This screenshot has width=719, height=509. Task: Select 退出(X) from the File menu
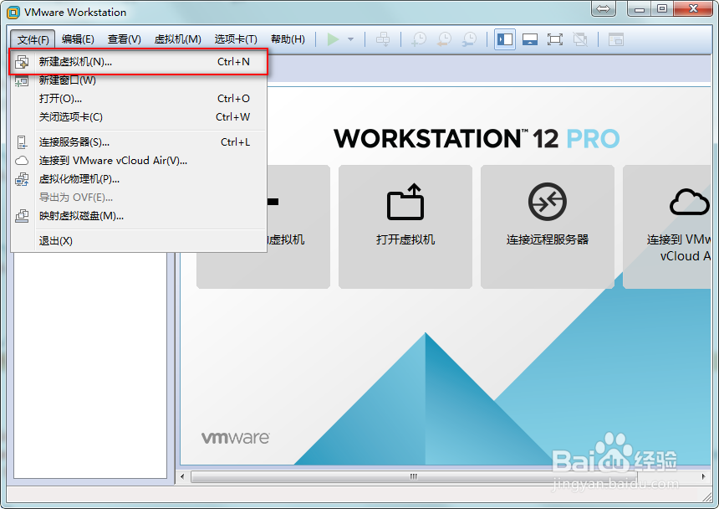coord(138,241)
